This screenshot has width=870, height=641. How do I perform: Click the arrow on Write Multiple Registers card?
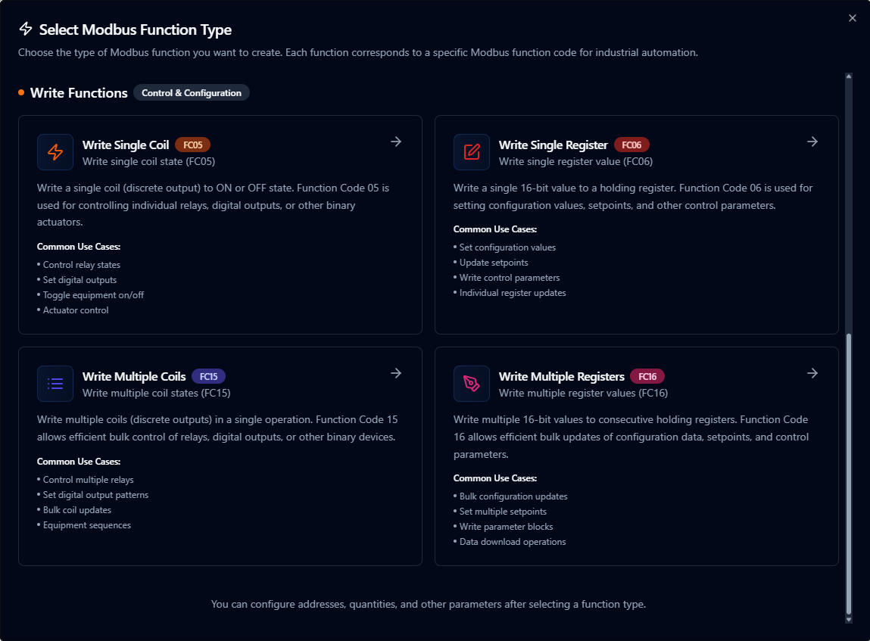[x=812, y=373]
